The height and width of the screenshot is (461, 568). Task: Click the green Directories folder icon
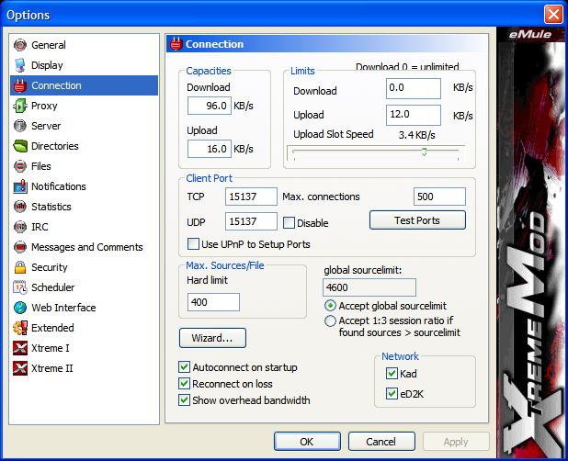pos(20,146)
